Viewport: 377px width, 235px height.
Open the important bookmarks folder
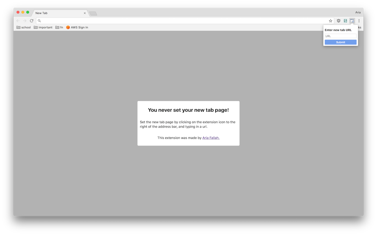[x=43, y=27]
